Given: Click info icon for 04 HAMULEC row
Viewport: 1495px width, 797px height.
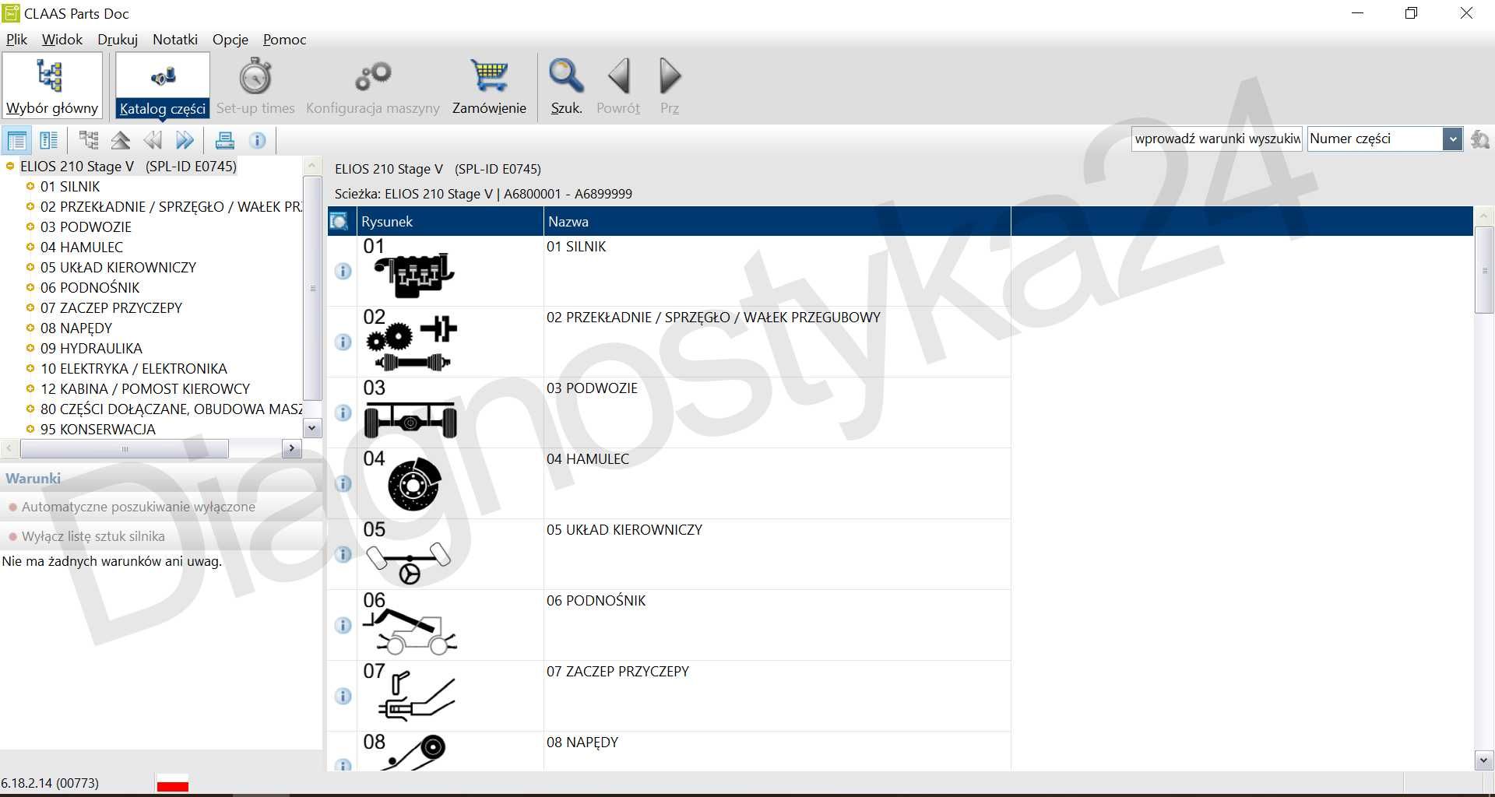Looking at the screenshot, I should click(343, 483).
